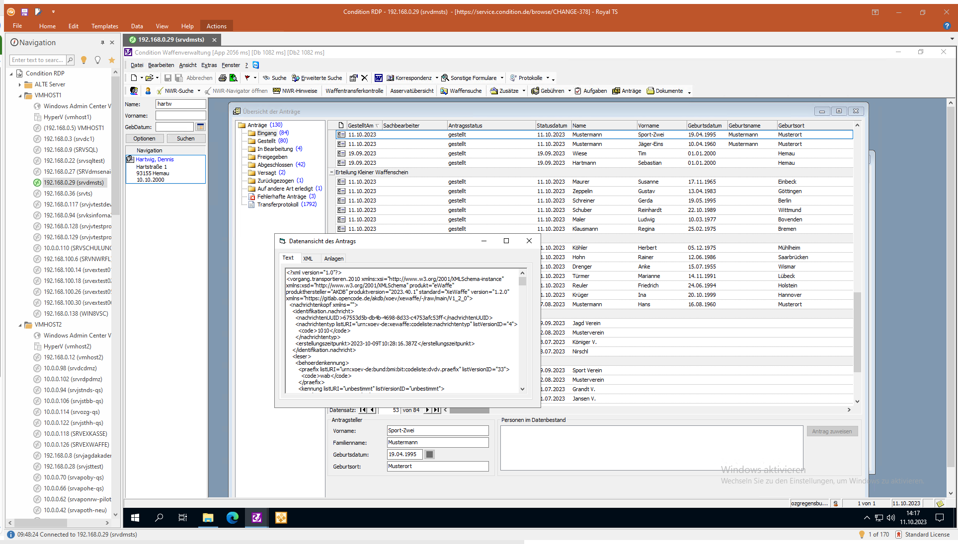This screenshot has height=544, width=958.
Task: Open File Explorer in Windows taskbar
Action: (208, 518)
